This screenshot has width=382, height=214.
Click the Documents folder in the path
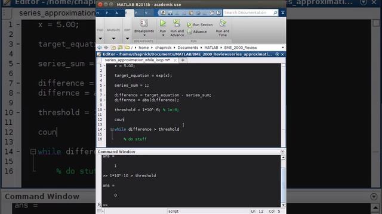[x=187, y=48]
